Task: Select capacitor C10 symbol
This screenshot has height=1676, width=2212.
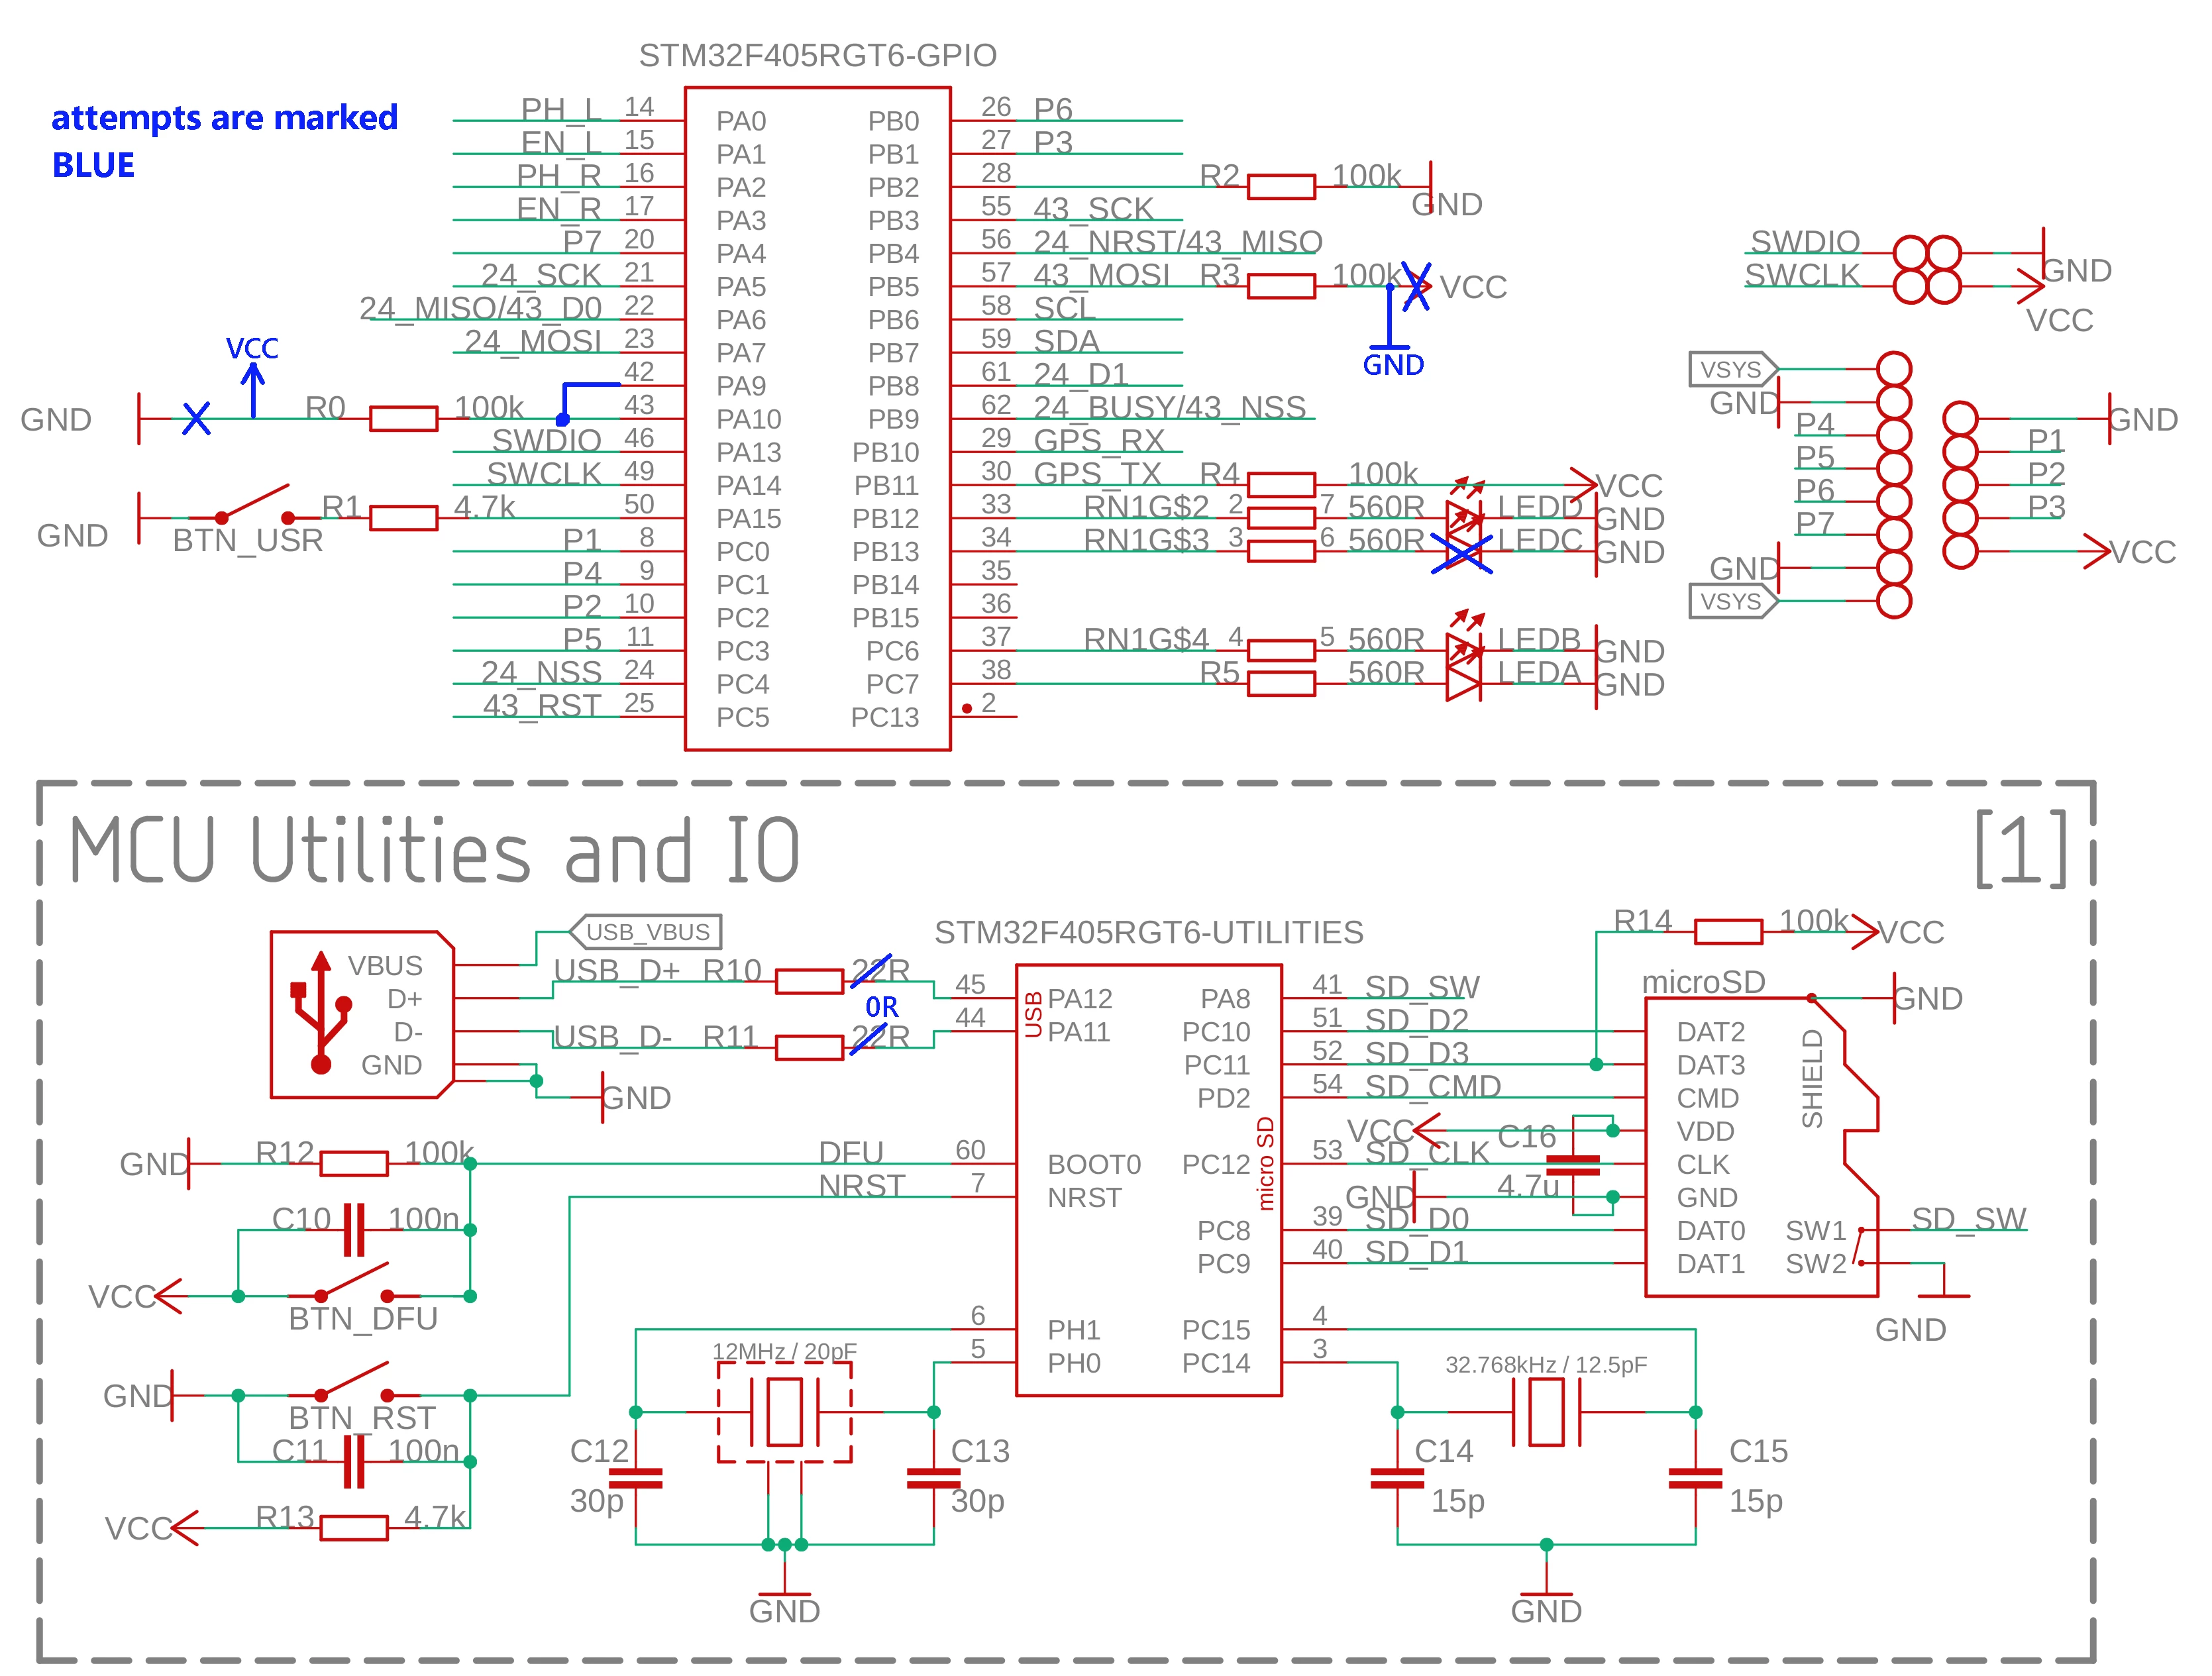Action: point(354,1230)
